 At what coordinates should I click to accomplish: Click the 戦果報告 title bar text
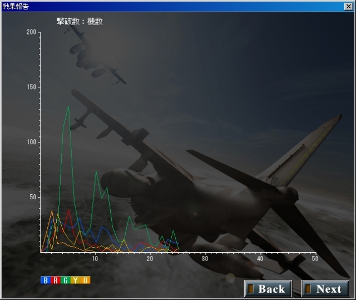(16, 7)
